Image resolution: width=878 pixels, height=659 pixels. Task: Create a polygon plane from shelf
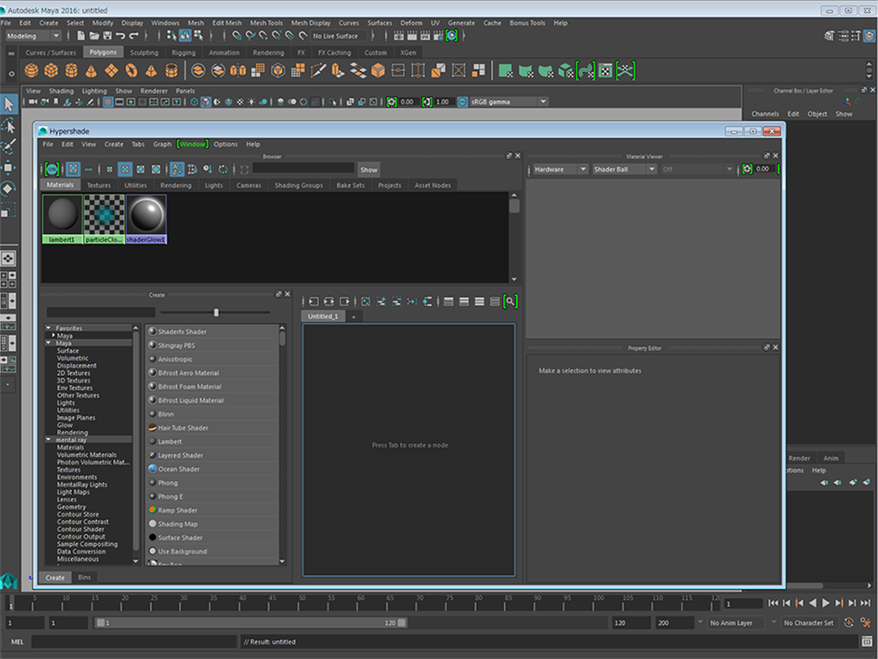pyautogui.click(x=111, y=70)
